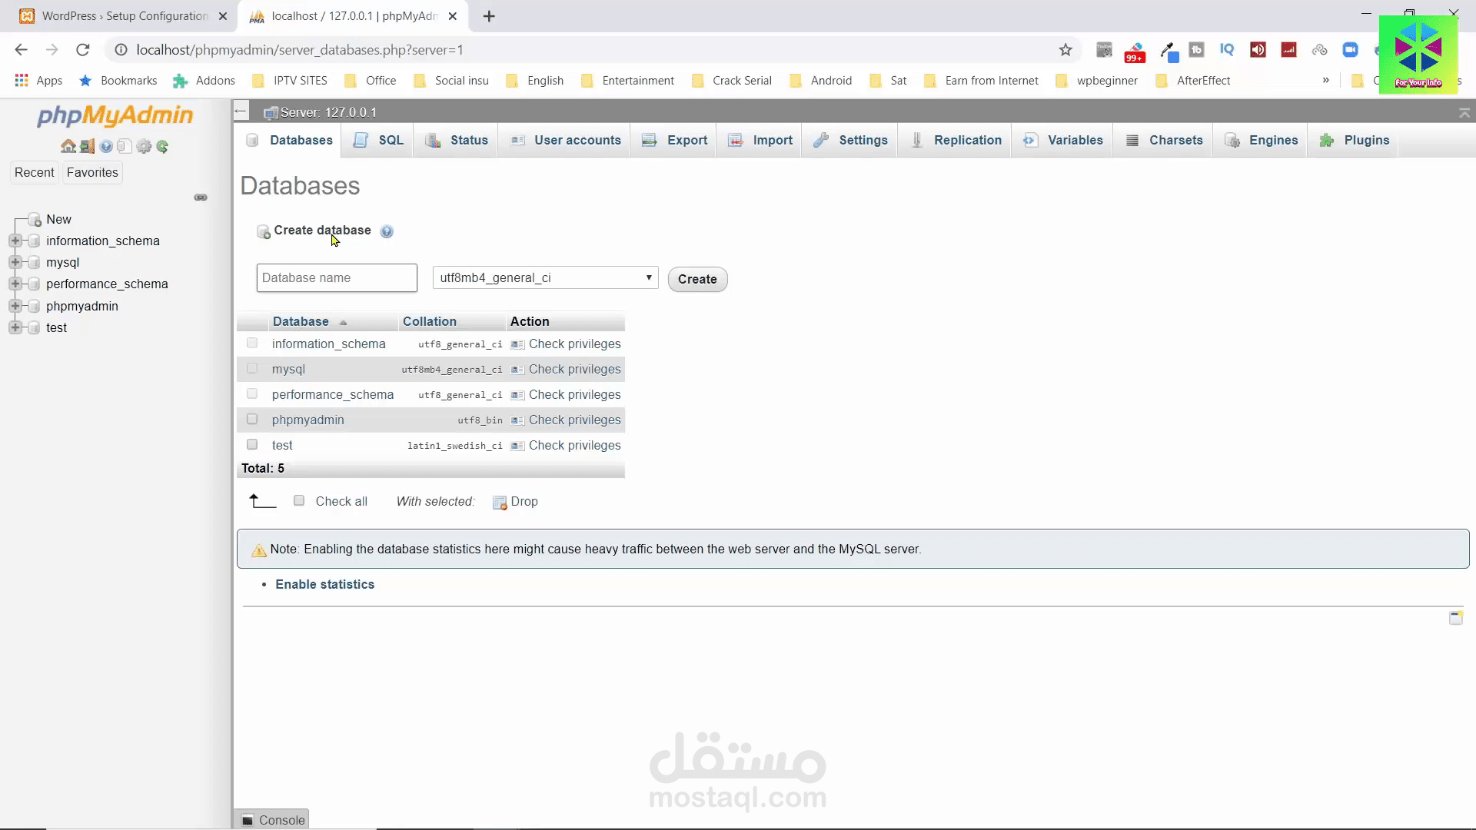Open phpMyAdmin documentation help icon
The width and height of the screenshot is (1476, 830).
106,146
